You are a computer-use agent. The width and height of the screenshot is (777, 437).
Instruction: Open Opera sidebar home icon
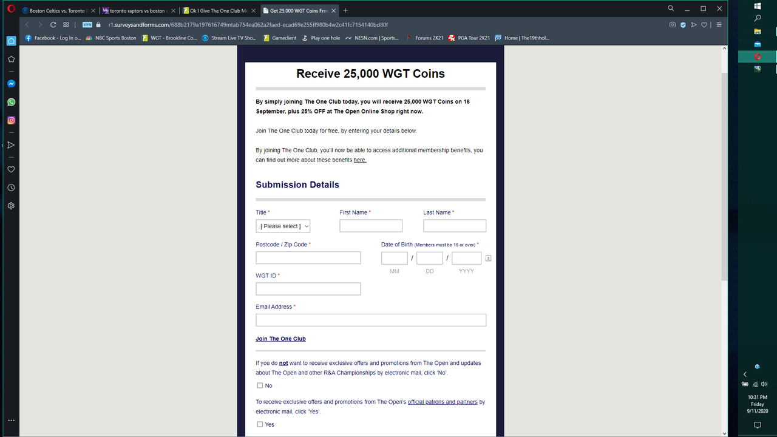click(11, 41)
